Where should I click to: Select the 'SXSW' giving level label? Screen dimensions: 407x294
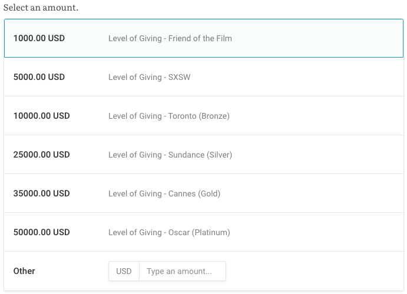click(x=149, y=77)
